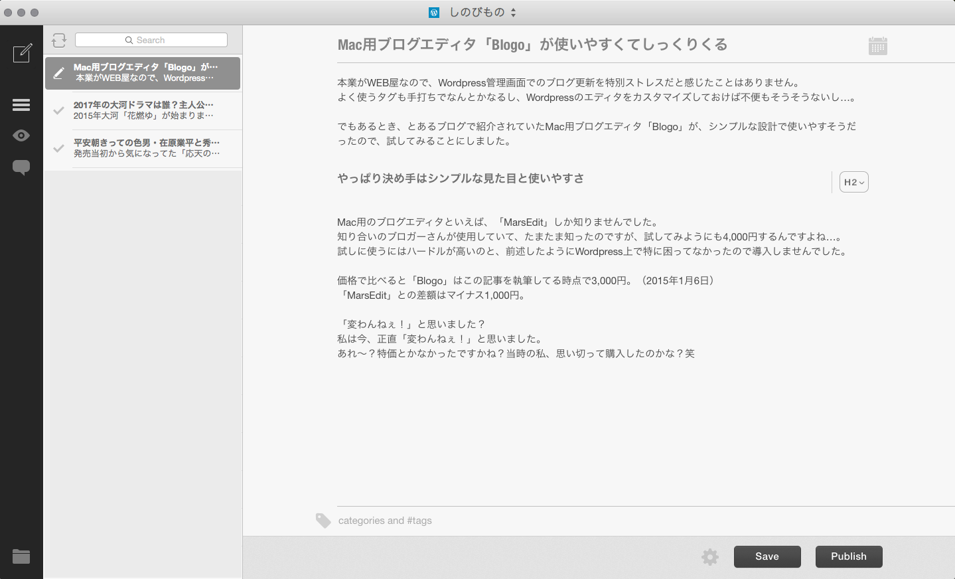Screen dimensions: 955x579
Task: Select the draft post 'Mac用ブログエディタ「Blogo」が…'
Action: tap(143, 72)
